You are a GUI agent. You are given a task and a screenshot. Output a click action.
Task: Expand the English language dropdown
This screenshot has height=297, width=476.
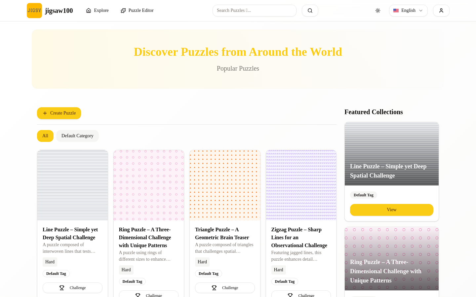(x=408, y=11)
